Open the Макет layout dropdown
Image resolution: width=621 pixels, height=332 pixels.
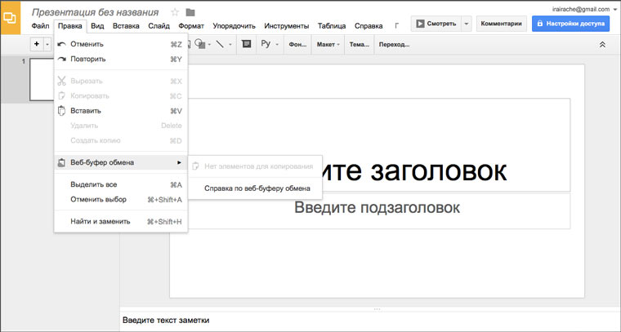click(328, 44)
